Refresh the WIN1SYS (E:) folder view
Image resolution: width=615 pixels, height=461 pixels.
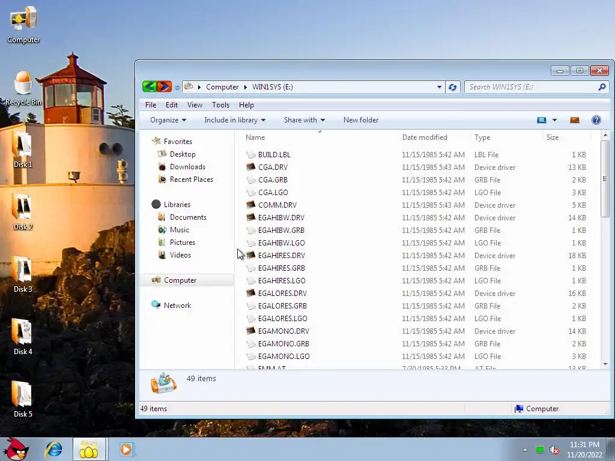click(x=452, y=87)
